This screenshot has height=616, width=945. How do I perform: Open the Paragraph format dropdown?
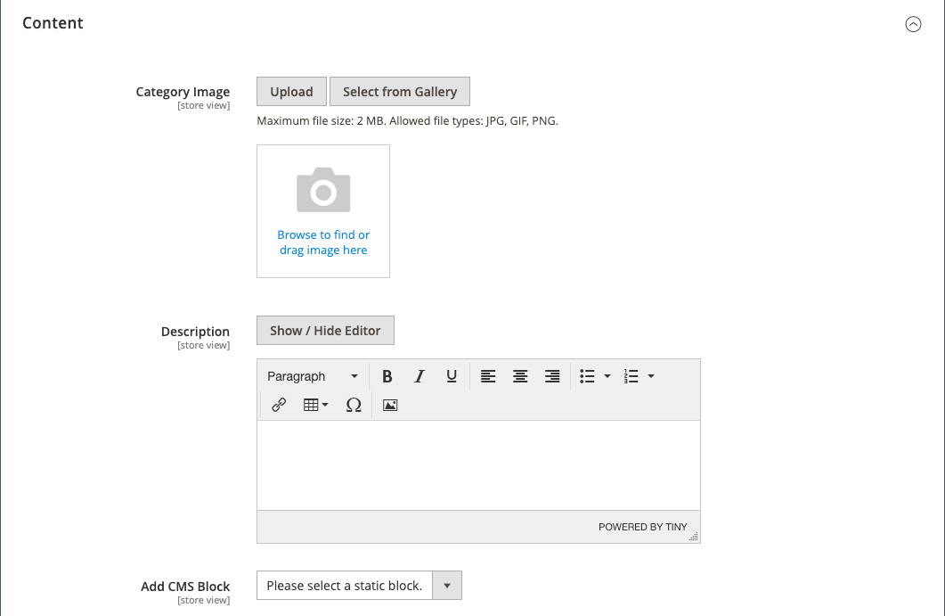tap(313, 376)
